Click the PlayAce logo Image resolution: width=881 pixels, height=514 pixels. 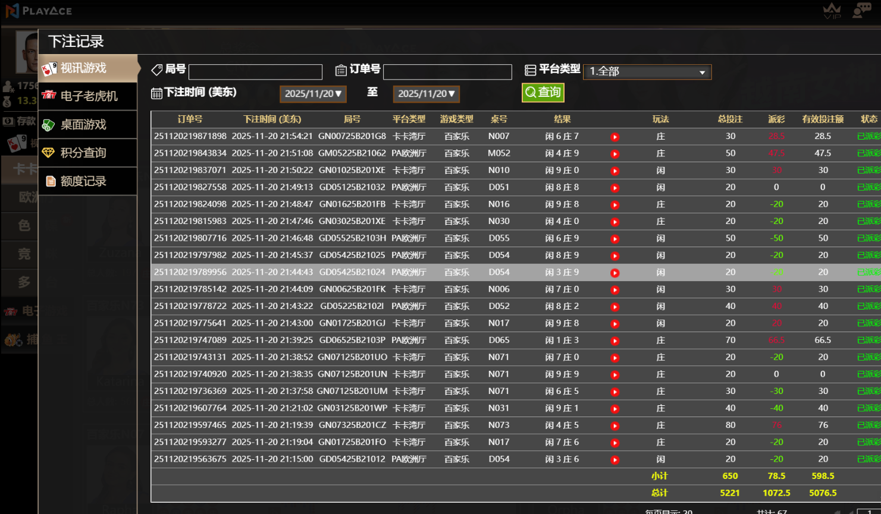(39, 11)
